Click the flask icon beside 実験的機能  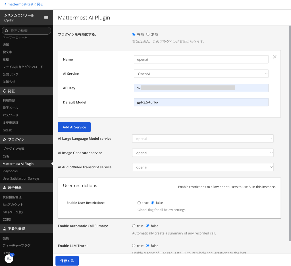(x=5, y=229)
